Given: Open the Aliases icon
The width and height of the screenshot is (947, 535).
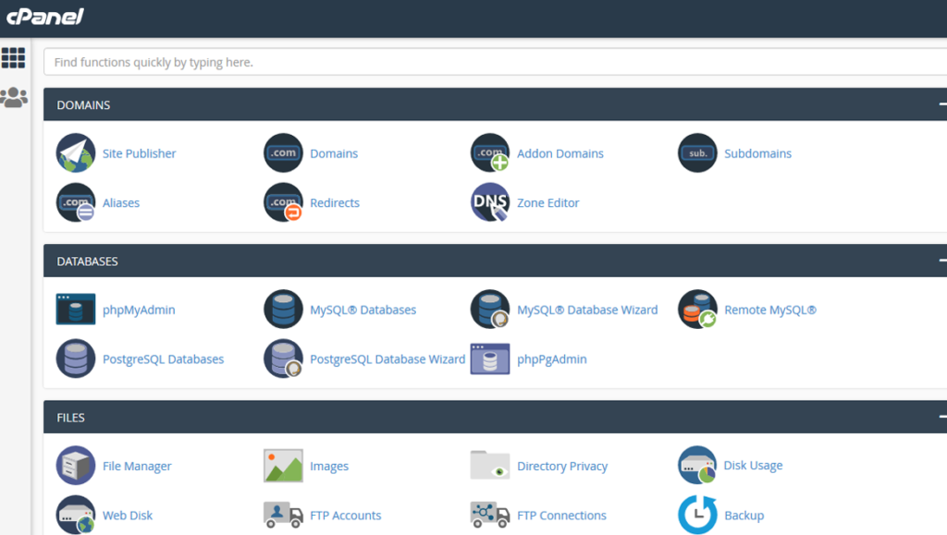Looking at the screenshot, I should tap(76, 202).
